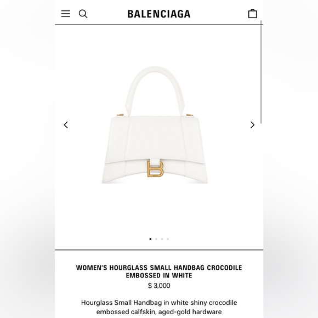Open the shopping bag cart icon
Image resolution: width=318 pixels, height=318 pixels.
pos(253,14)
